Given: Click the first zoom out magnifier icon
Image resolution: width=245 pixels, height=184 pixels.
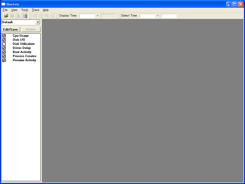Looking at the screenshot, I should click(41, 16).
